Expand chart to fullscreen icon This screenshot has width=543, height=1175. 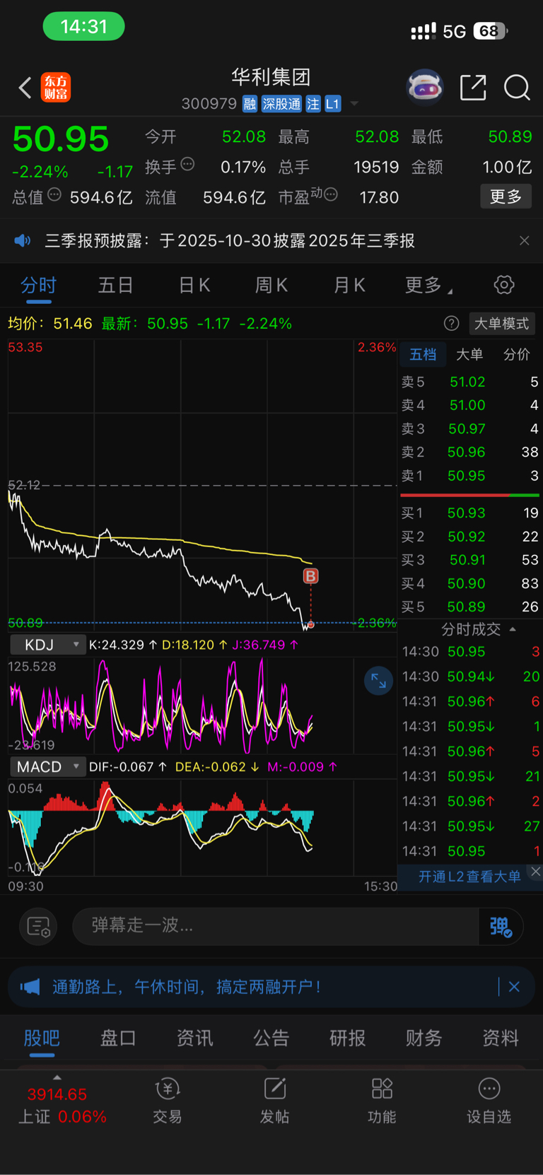378,681
